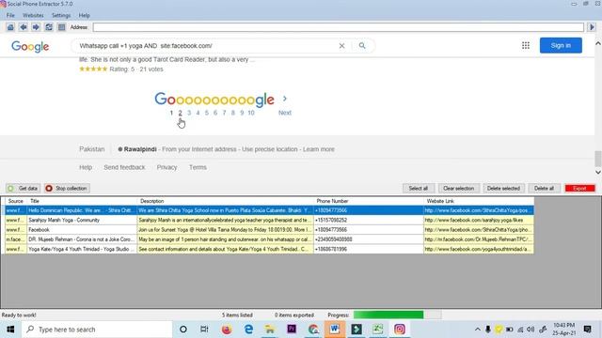Click the Privacy footer link

point(166,167)
